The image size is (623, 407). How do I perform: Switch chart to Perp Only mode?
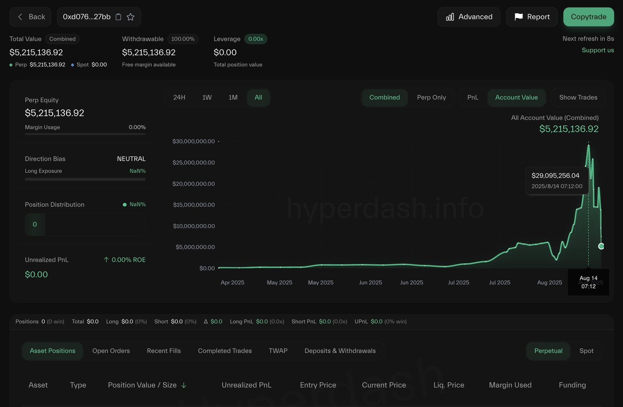(431, 97)
